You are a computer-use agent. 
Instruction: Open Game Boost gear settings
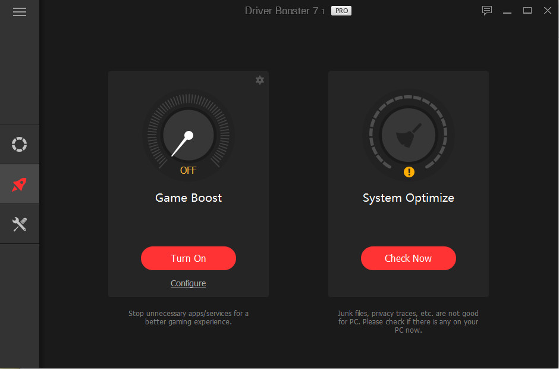click(x=260, y=80)
